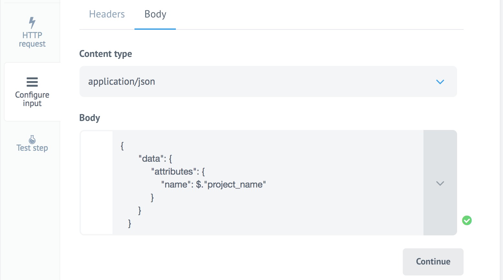
Task: Open the HTTP request step label
Action: click(32, 39)
